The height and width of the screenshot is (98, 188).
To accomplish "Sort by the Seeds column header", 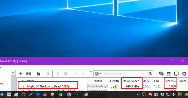I will 171,81.
